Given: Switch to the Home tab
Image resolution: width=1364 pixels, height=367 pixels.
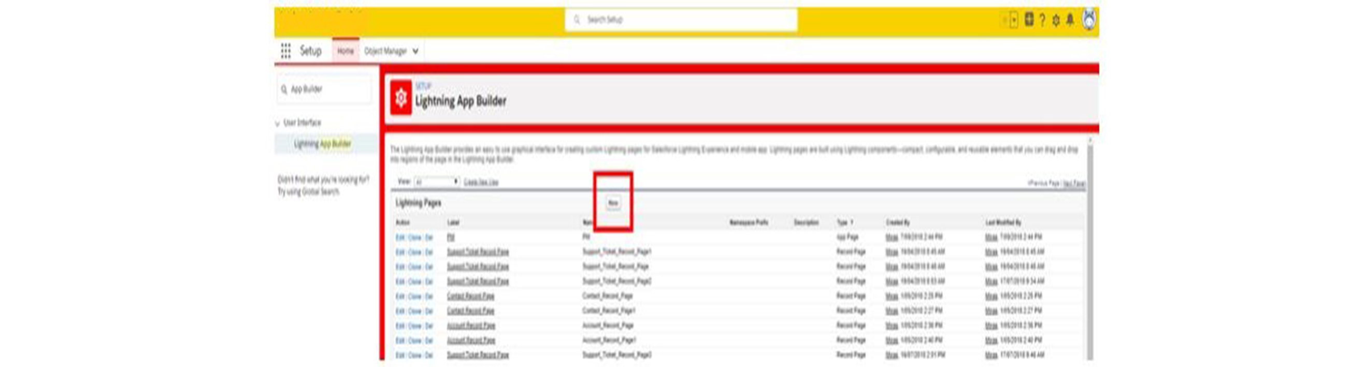Looking at the screenshot, I should tap(345, 51).
